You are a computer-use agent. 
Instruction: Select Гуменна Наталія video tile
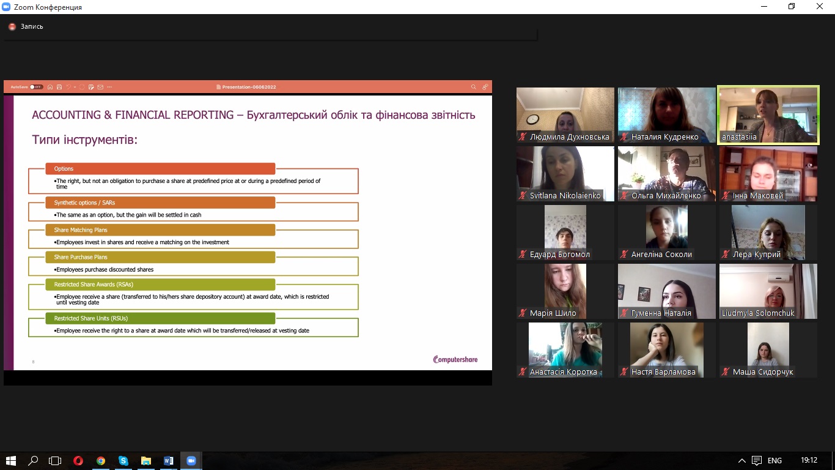(667, 291)
